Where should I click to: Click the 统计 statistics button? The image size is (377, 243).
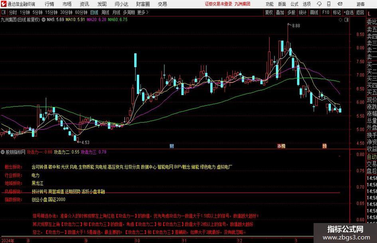302,12
